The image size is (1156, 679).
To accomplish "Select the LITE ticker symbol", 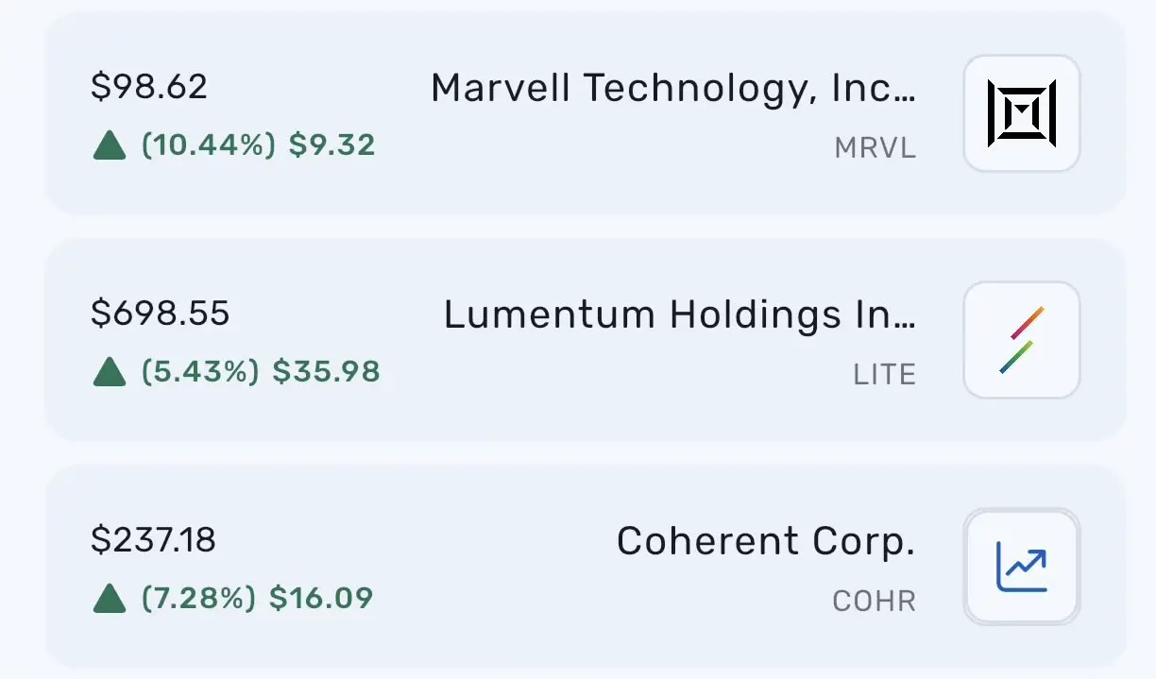I will (x=884, y=375).
